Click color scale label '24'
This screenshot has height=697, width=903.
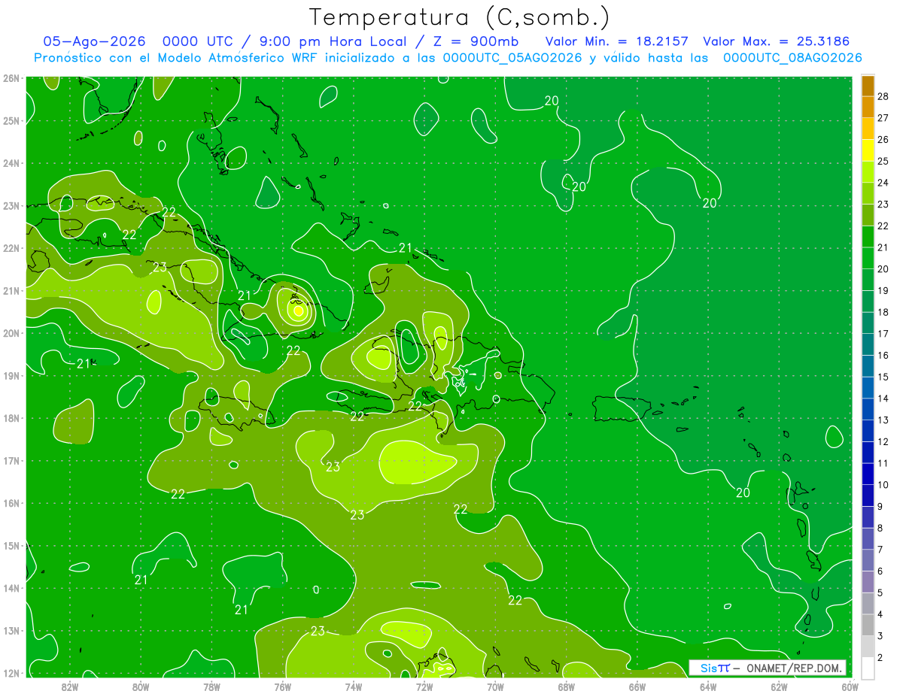[x=884, y=183]
